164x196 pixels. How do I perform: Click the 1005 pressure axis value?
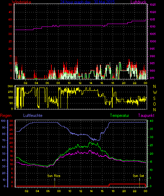[x=153, y=34]
